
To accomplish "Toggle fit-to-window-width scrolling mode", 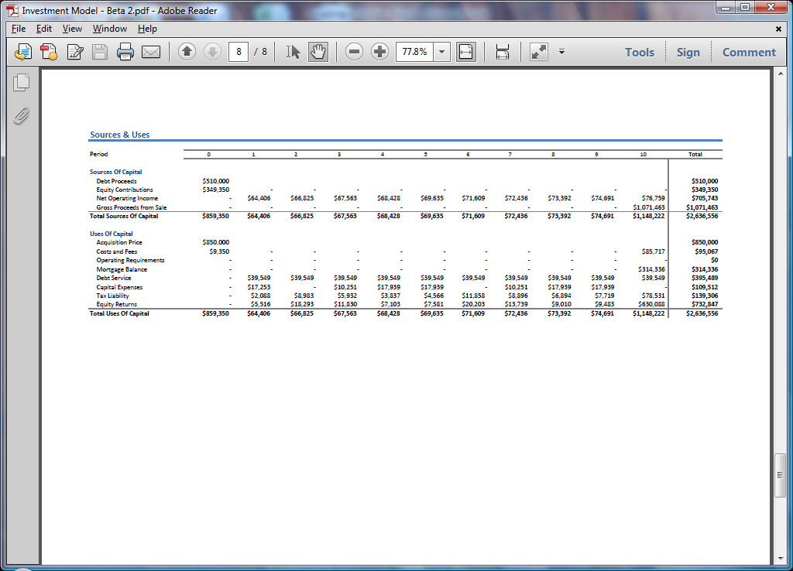I will 503,52.
